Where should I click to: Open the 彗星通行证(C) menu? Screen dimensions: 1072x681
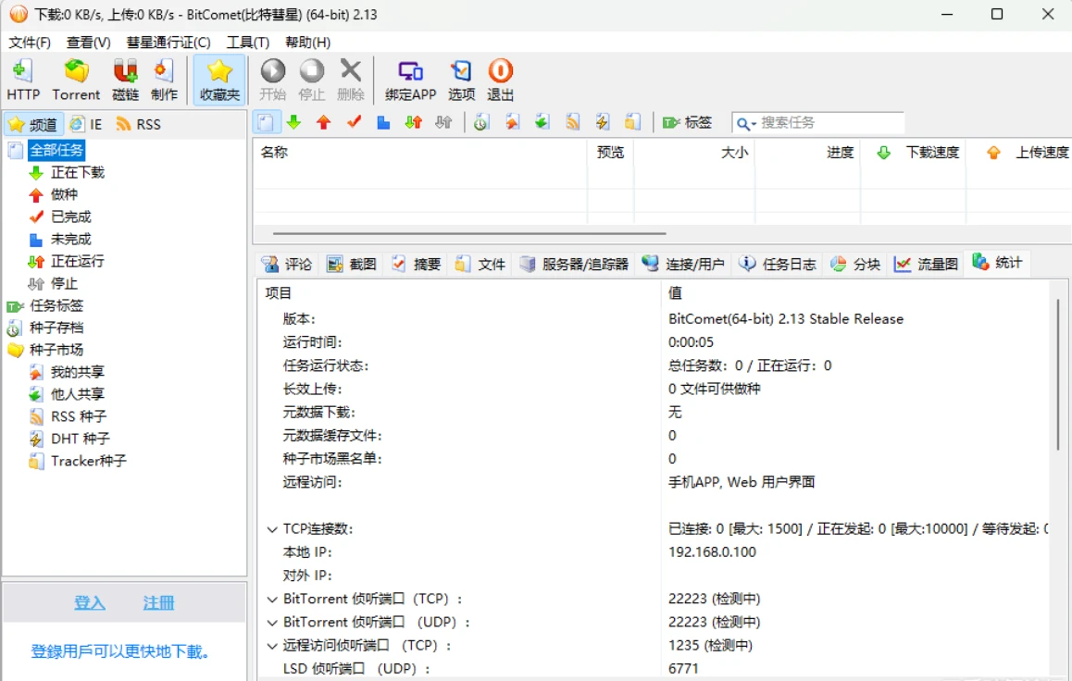168,43
